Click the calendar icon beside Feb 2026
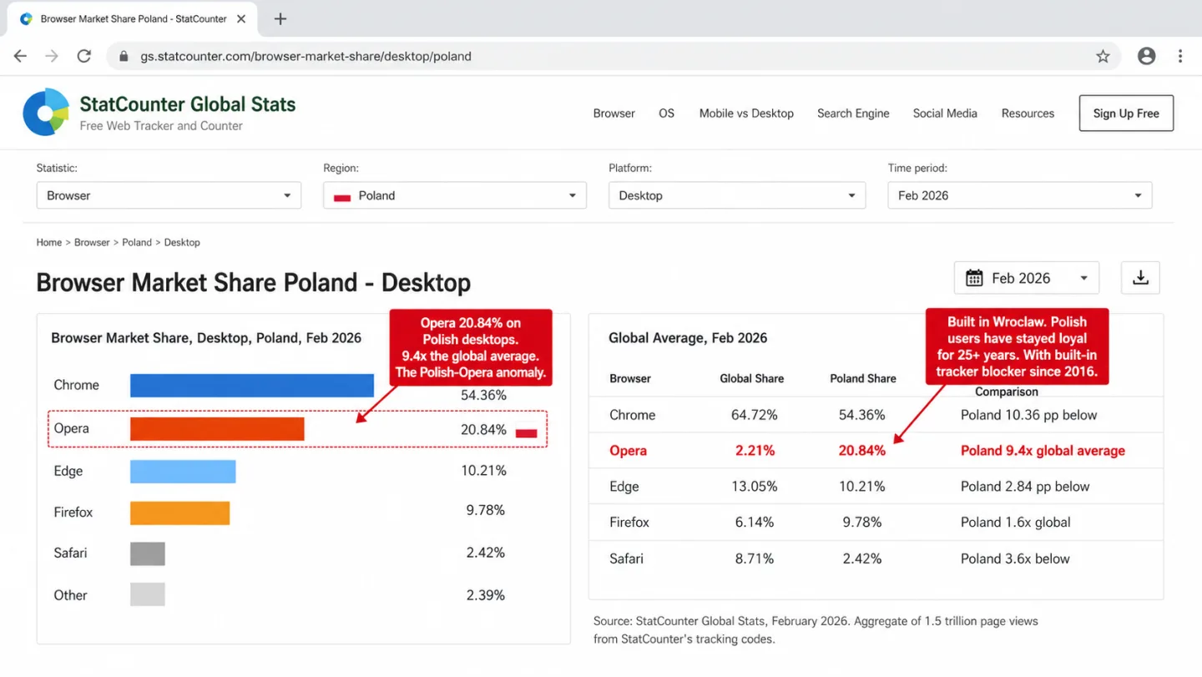The width and height of the screenshot is (1202, 677). click(974, 278)
